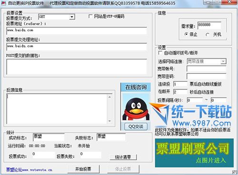The height and width of the screenshot is (175, 238).
Task: Click the 连续投 count field
Action: 180,84
